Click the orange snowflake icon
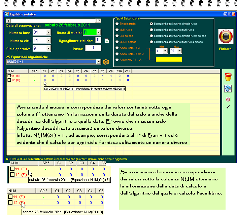237x216 pixels. [x=106, y=62]
